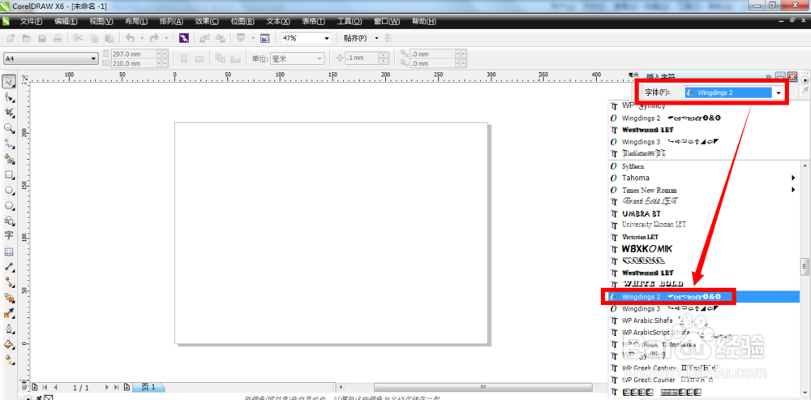Toggle portrait page orientation
The image size is (811, 400).
coord(183,58)
